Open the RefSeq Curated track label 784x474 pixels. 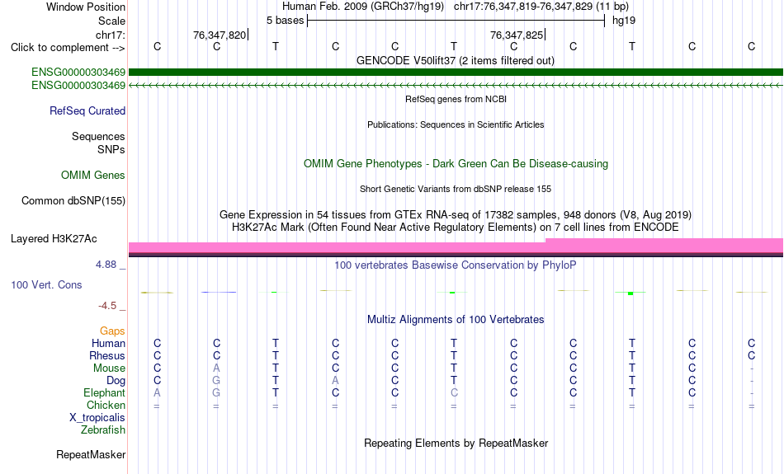pos(87,111)
